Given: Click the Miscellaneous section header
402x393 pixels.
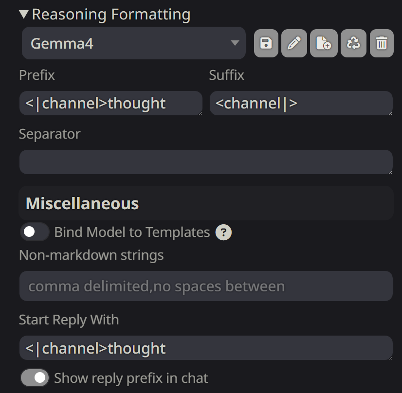Looking at the screenshot, I should point(82,203).
